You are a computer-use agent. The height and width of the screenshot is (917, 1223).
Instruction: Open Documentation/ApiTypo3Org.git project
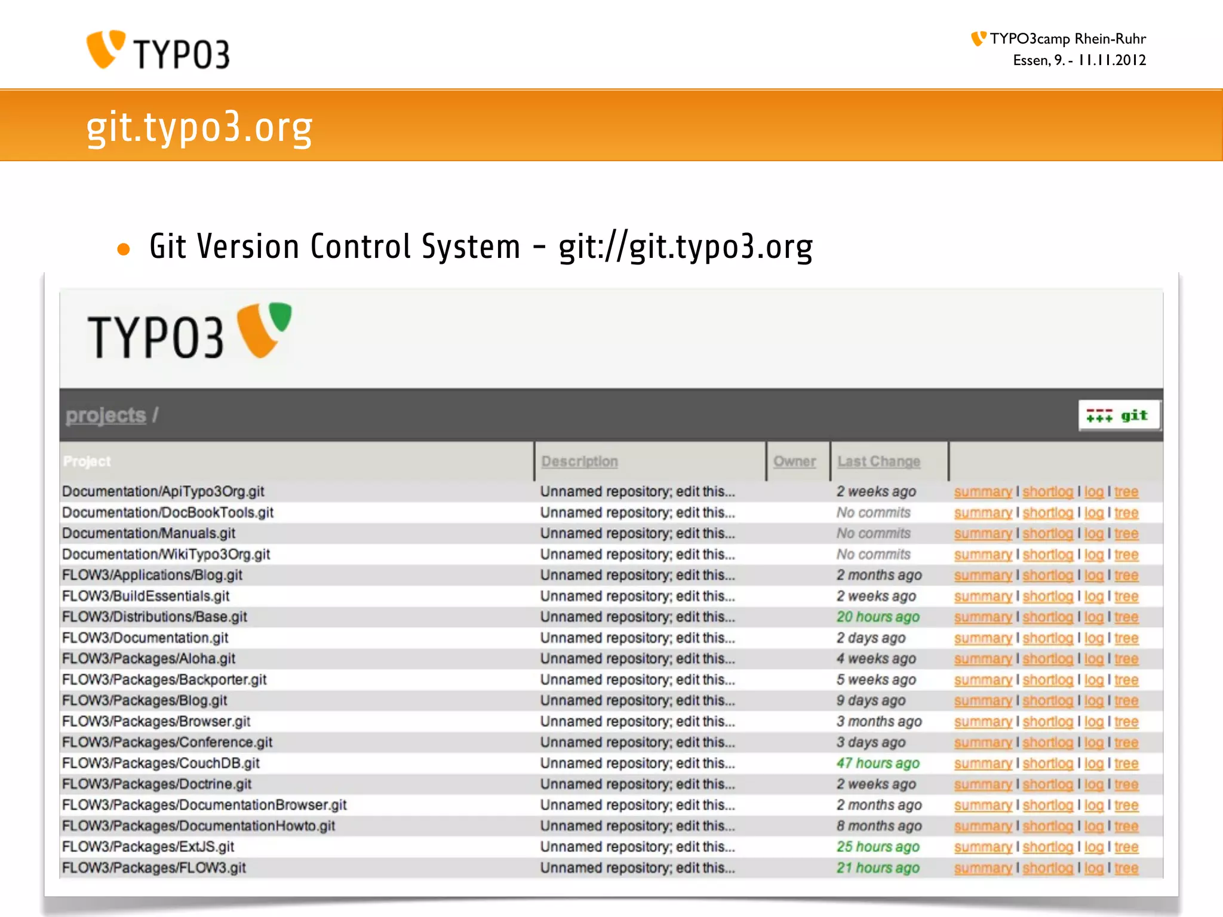163,492
